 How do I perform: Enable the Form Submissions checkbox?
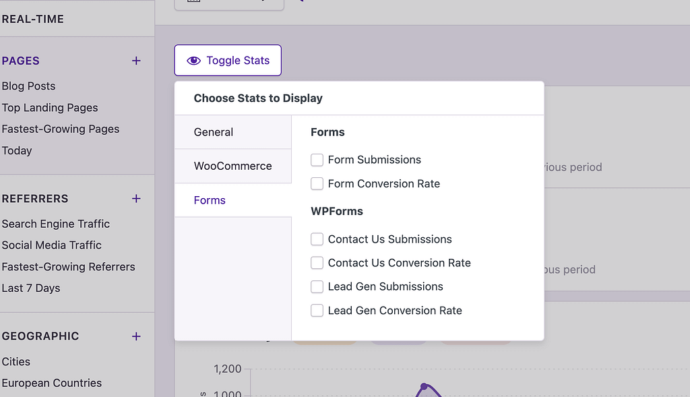click(317, 160)
